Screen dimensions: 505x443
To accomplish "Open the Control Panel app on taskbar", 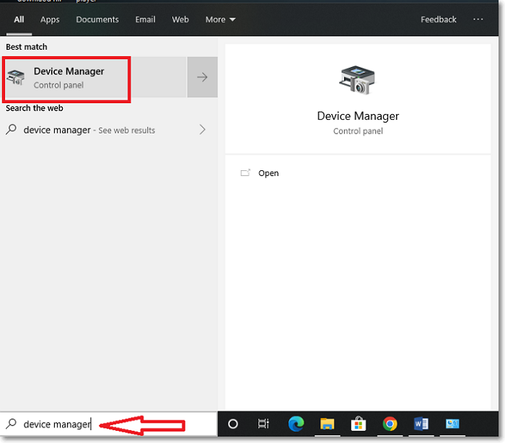I will point(452,424).
